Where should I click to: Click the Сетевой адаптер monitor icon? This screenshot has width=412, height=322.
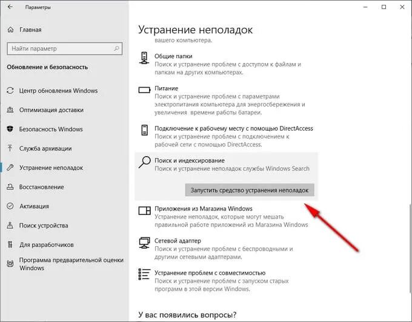(x=144, y=243)
